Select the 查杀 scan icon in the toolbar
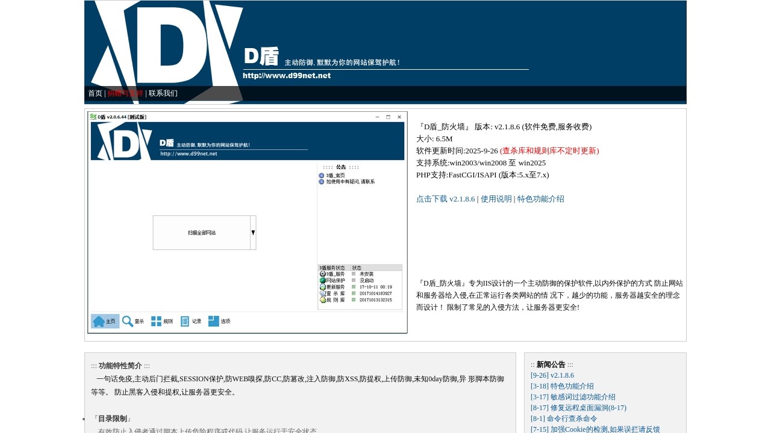Image resolution: width=771 pixels, height=433 pixels. (127, 321)
